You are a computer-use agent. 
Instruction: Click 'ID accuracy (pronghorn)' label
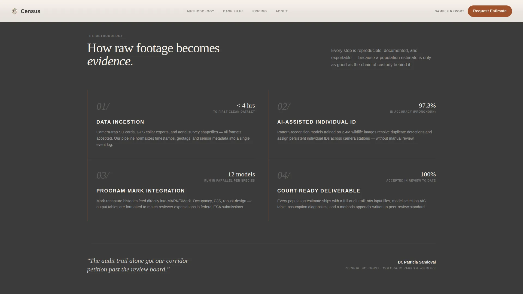(413, 112)
